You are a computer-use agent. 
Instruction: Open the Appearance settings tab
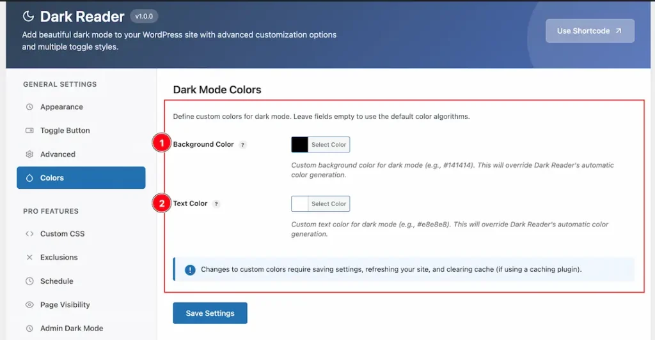pos(81,107)
